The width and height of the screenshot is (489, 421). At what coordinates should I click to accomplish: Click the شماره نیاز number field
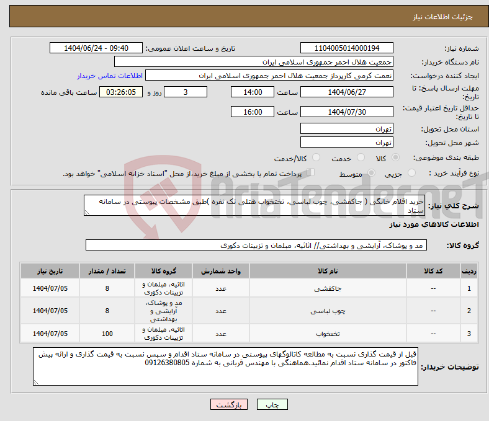tap(346, 48)
